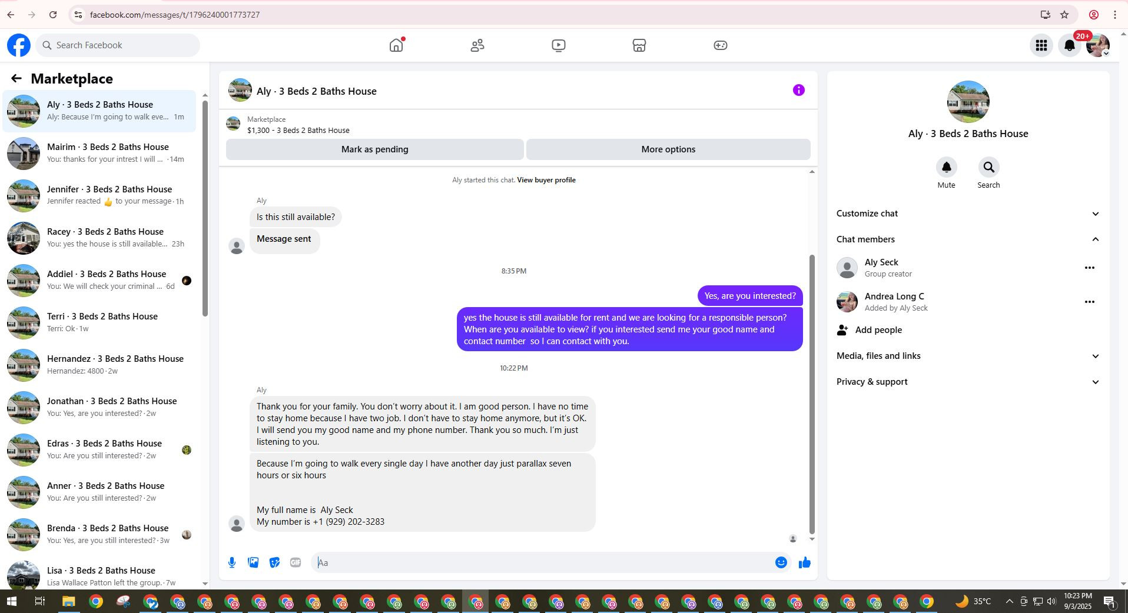Open the account profile picture menu
The image size is (1128, 613).
1098,45
